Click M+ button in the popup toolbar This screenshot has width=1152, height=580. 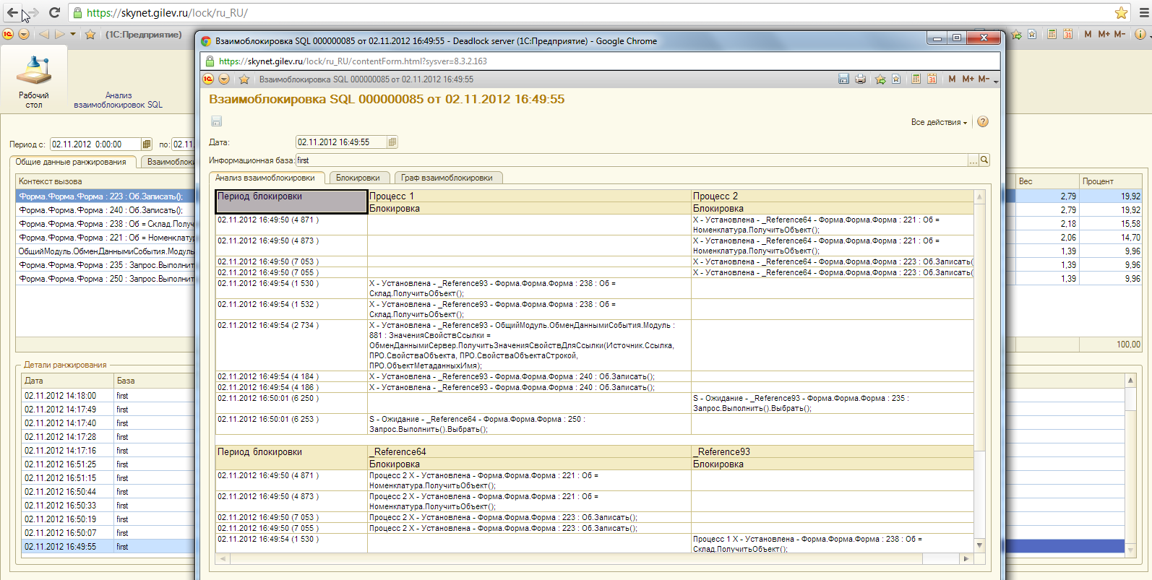pyautogui.click(x=968, y=79)
